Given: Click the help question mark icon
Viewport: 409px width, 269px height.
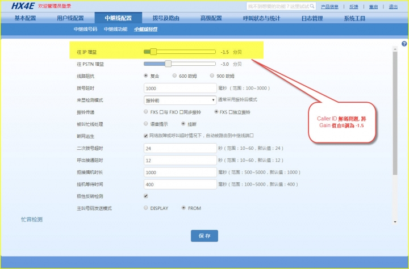Looking at the screenshot, I should [404, 44].
